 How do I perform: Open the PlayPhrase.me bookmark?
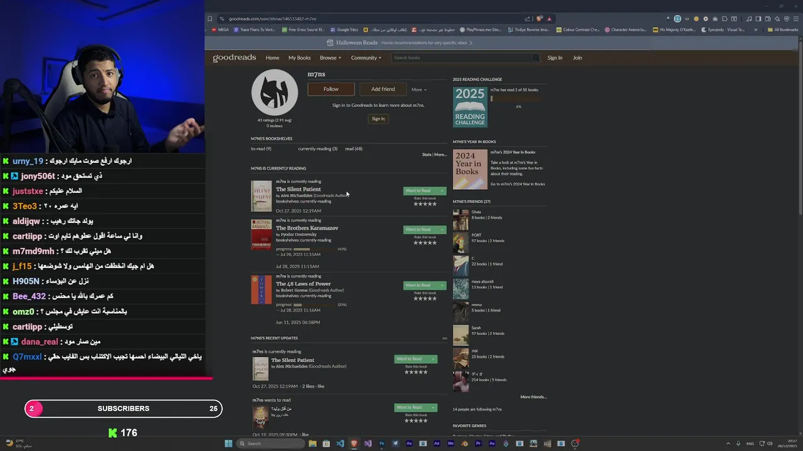(x=481, y=29)
